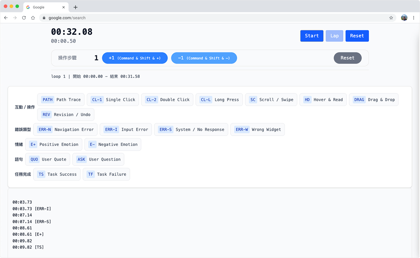
Task: Record a DRAG Drag & Drop event
Action: [374, 99]
